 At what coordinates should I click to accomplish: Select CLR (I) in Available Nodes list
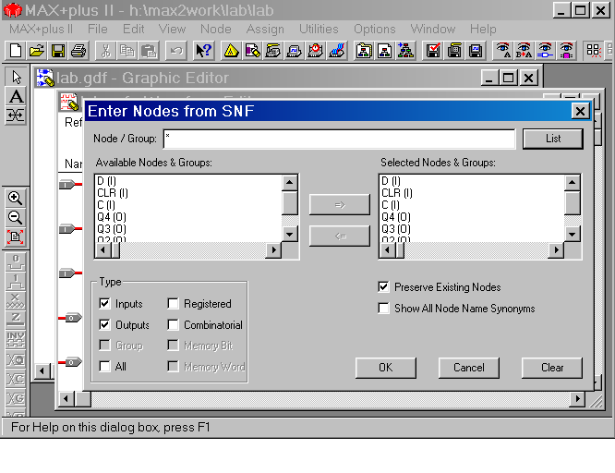tap(113, 193)
